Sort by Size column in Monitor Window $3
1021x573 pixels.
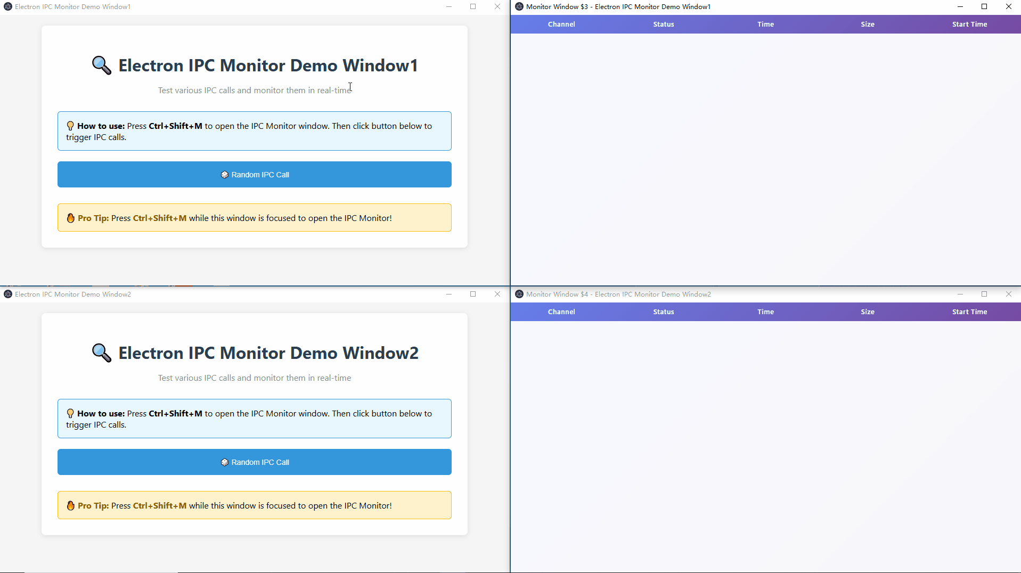868,24
